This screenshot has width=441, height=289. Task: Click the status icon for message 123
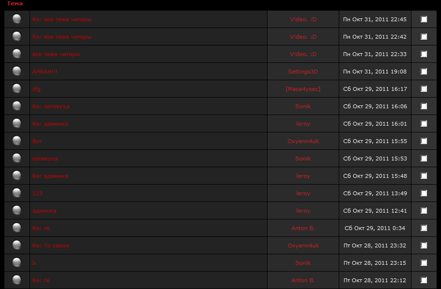pos(17,193)
